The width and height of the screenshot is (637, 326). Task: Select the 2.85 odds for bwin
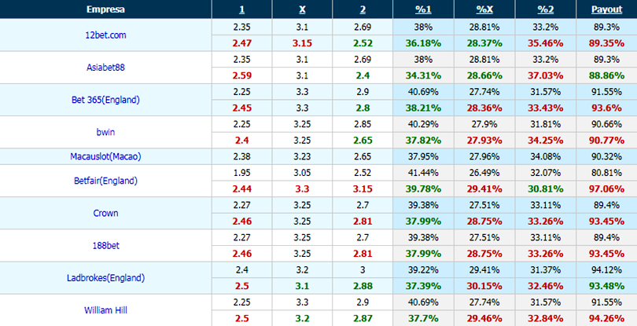(x=363, y=124)
